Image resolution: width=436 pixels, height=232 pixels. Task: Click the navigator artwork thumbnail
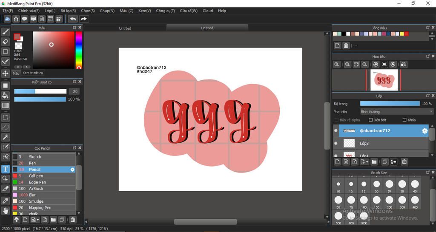[x=384, y=80]
